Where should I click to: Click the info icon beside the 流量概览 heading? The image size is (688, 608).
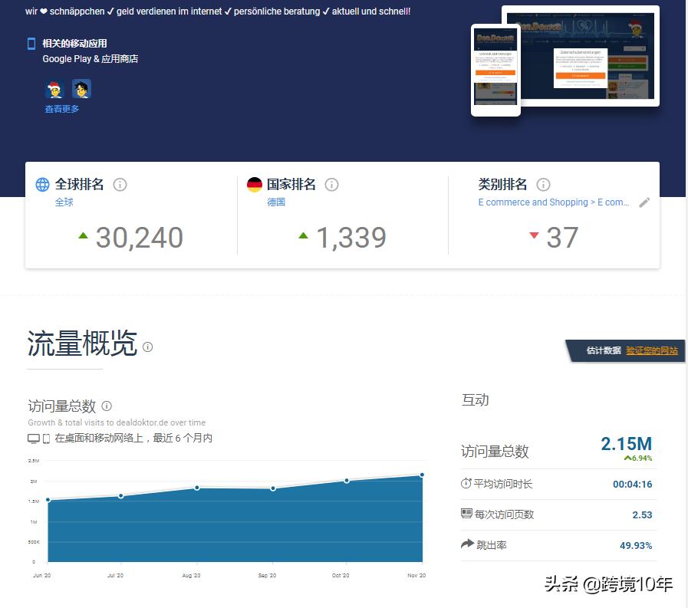click(146, 347)
